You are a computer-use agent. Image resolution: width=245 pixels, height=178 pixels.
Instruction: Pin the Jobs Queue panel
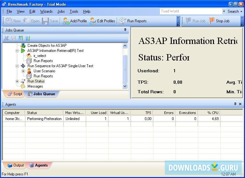[125, 30]
